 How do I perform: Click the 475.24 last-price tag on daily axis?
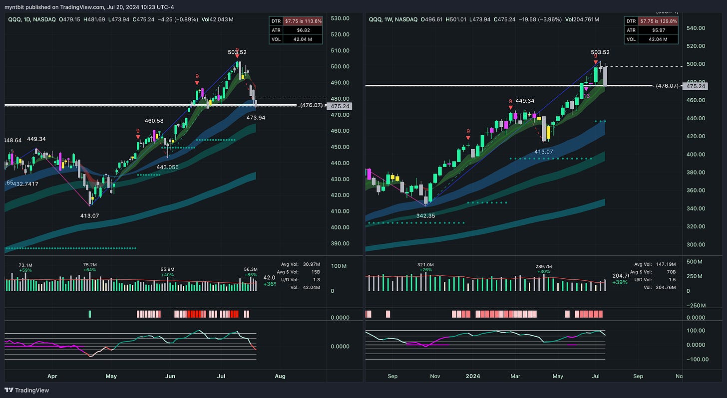[339, 106]
